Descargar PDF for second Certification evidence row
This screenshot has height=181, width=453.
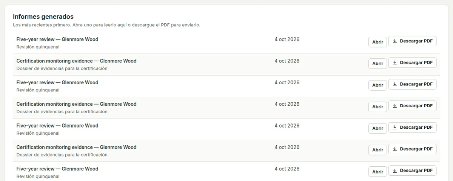[412, 106]
